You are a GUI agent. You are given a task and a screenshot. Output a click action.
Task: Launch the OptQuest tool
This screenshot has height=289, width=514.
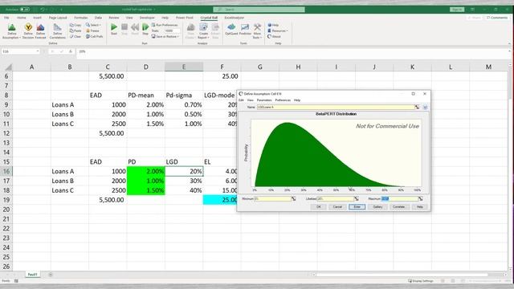pyautogui.click(x=231, y=30)
